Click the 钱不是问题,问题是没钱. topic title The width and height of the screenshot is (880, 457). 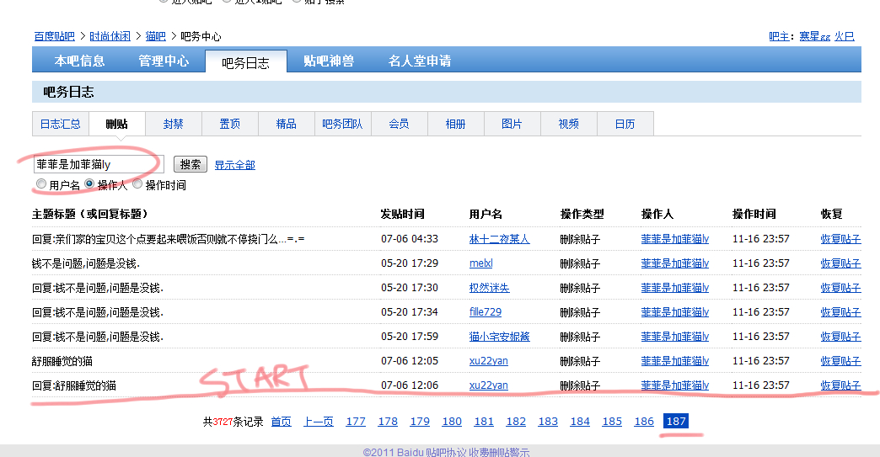point(86,263)
